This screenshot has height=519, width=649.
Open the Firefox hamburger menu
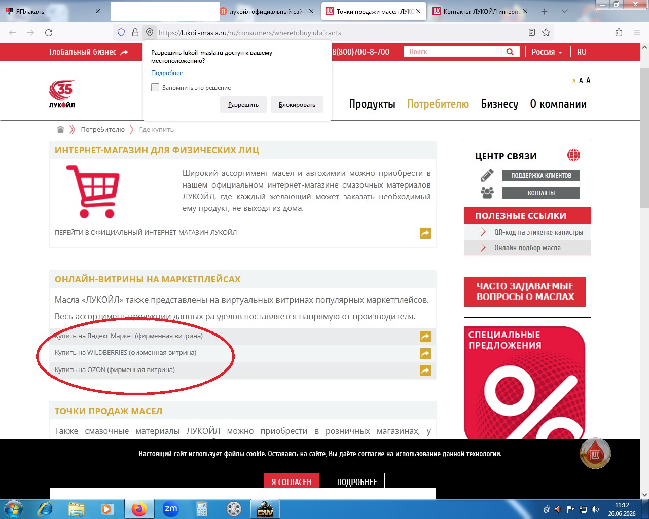click(637, 33)
